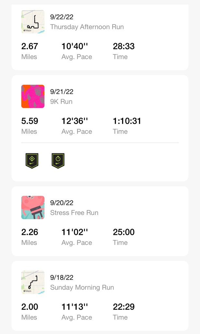Select the Sunday Morning Run title
The image size is (200, 334).
[x=82, y=287]
